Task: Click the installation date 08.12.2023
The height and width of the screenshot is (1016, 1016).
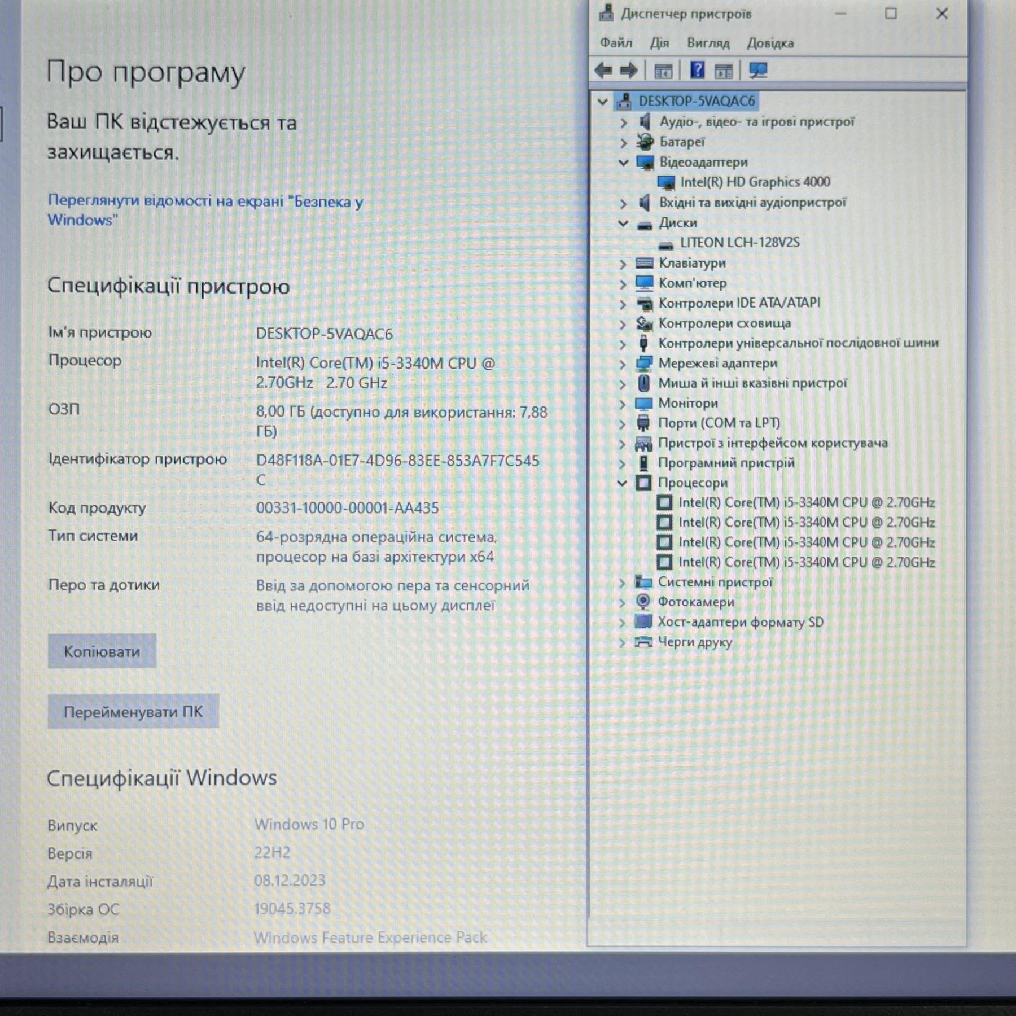Action: click(x=290, y=880)
